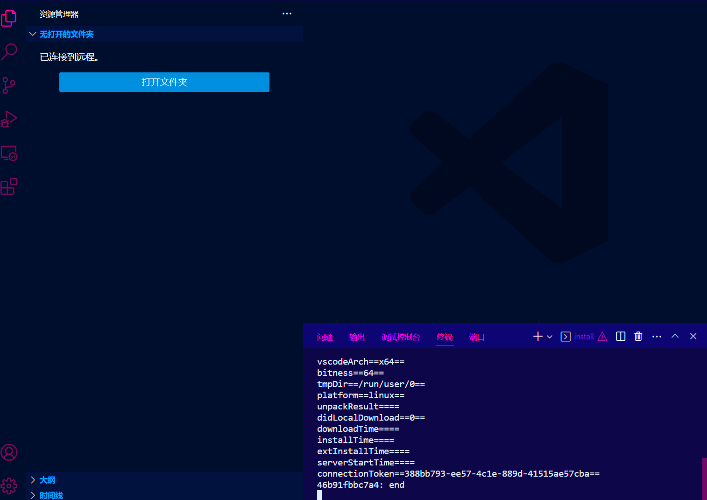
Task: Create new terminal with plus icon
Action: (x=538, y=337)
